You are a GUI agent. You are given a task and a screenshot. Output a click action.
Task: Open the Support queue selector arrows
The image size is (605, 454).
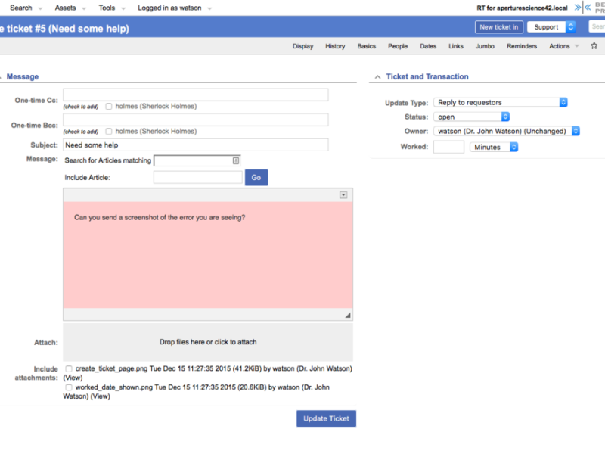pos(571,26)
